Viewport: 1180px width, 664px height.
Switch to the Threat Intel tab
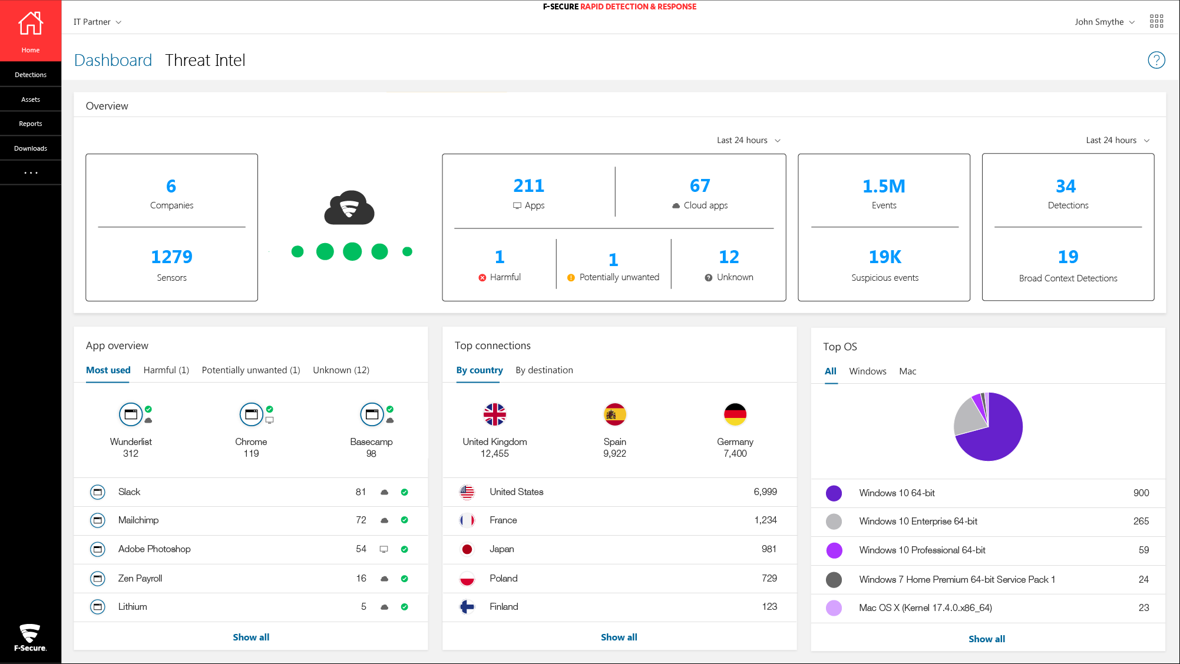[205, 60]
